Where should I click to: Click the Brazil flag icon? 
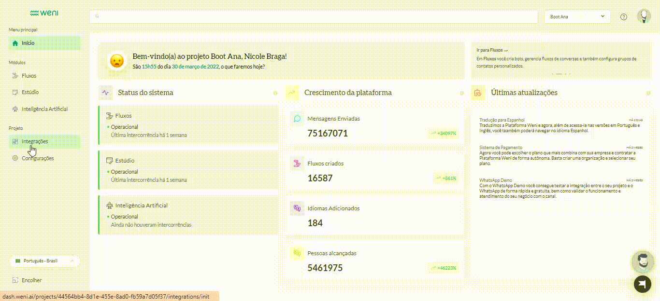pyautogui.click(x=18, y=261)
